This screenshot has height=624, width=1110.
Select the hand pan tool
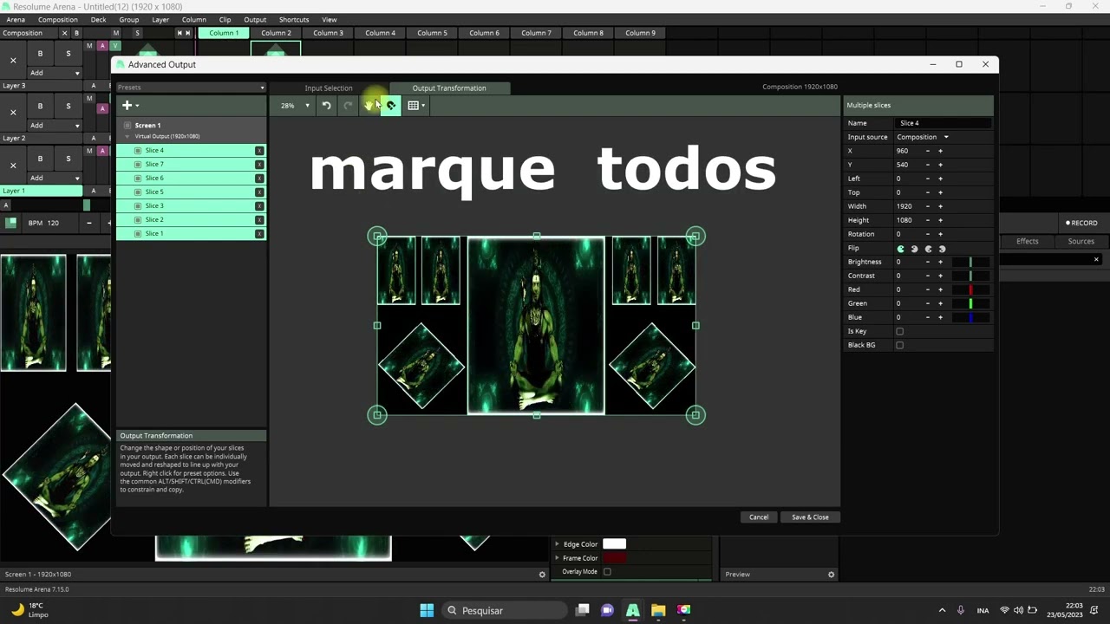pos(369,106)
